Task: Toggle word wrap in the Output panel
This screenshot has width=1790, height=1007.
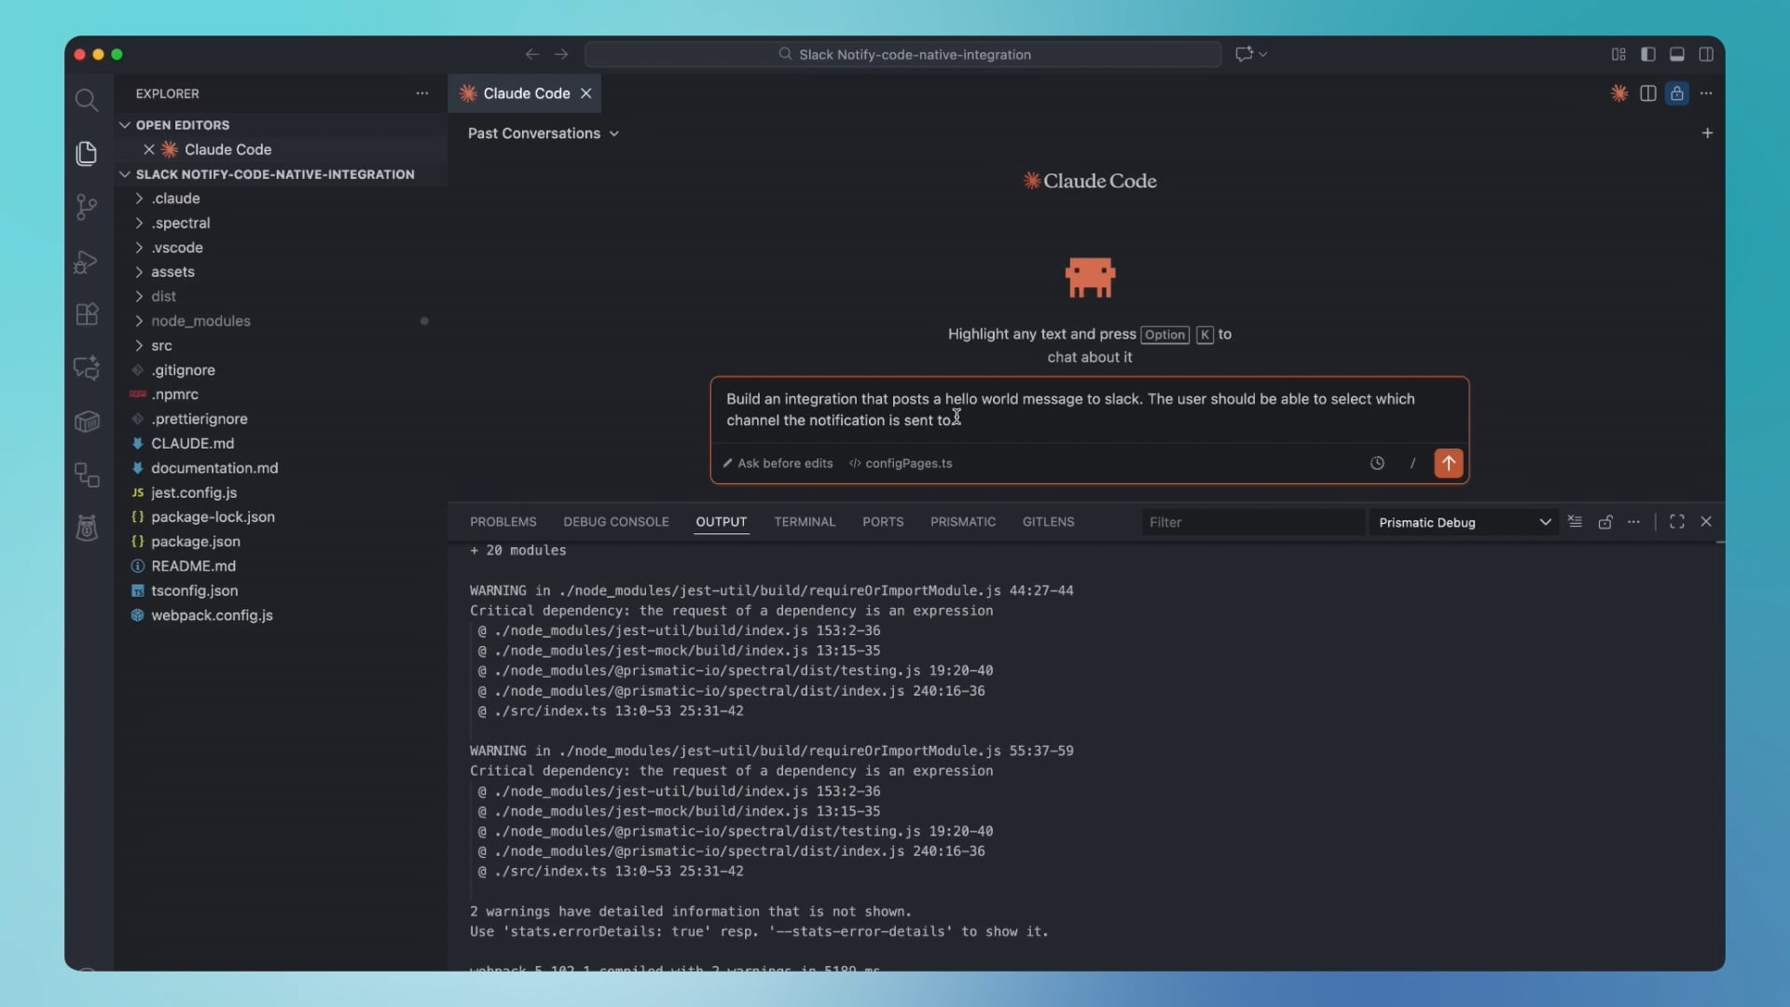Action: coord(1575,521)
